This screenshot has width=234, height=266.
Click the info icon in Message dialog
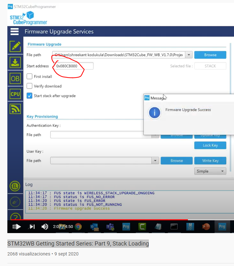pos(154,113)
